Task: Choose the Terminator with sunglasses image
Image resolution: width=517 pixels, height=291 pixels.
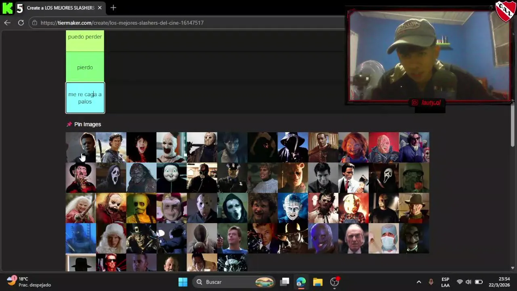Action: 111,262
